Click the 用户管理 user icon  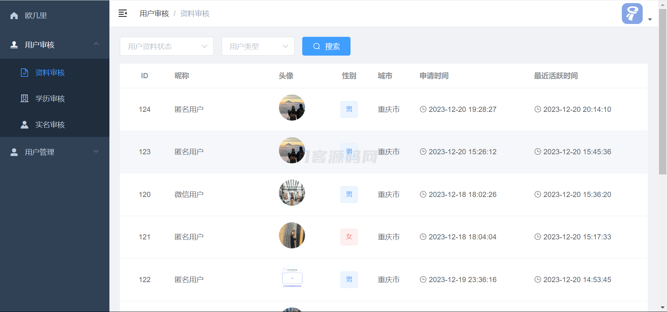(x=14, y=152)
